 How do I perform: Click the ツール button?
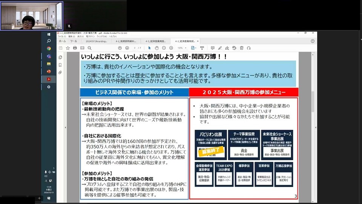coord(73,41)
